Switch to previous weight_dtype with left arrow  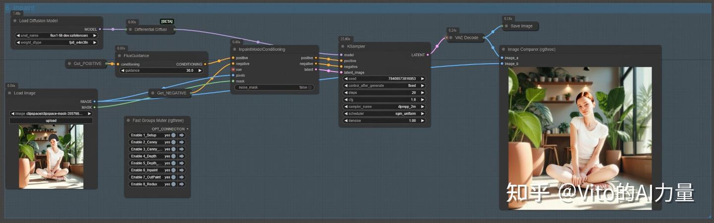point(19,43)
